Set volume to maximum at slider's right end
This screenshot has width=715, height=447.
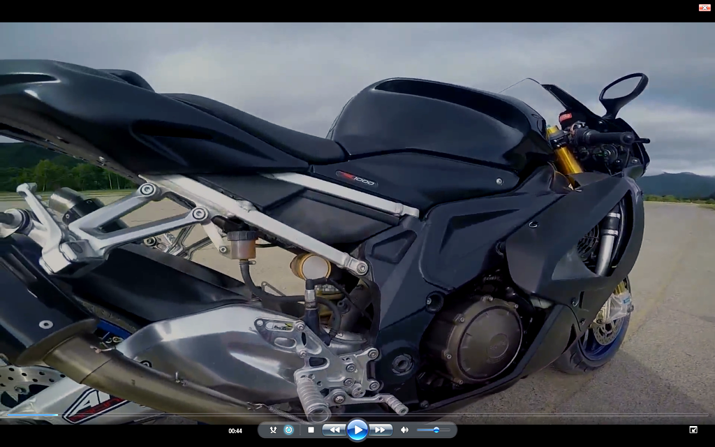(x=449, y=430)
